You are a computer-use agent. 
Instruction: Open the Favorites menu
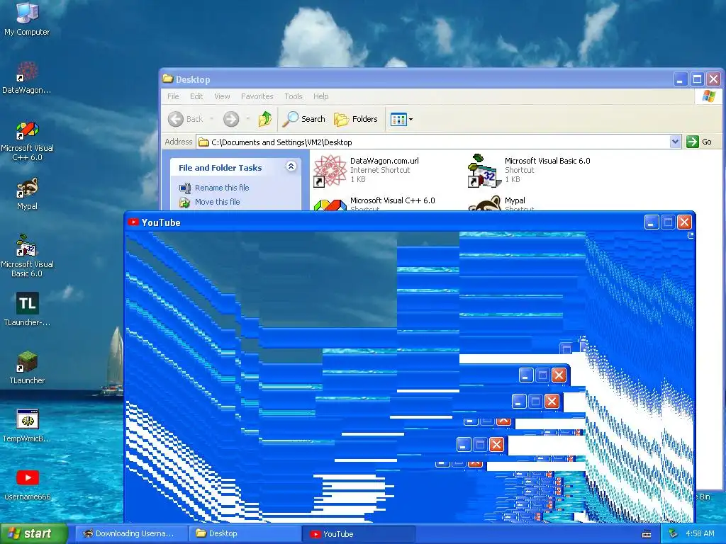pyautogui.click(x=257, y=96)
